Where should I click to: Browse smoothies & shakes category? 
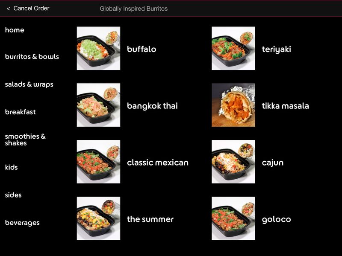pos(25,140)
